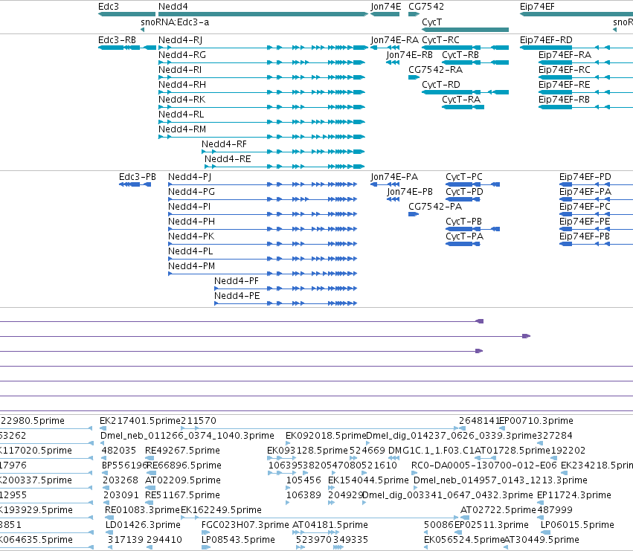Pick transcript Nedd4-RE

(x=228, y=159)
